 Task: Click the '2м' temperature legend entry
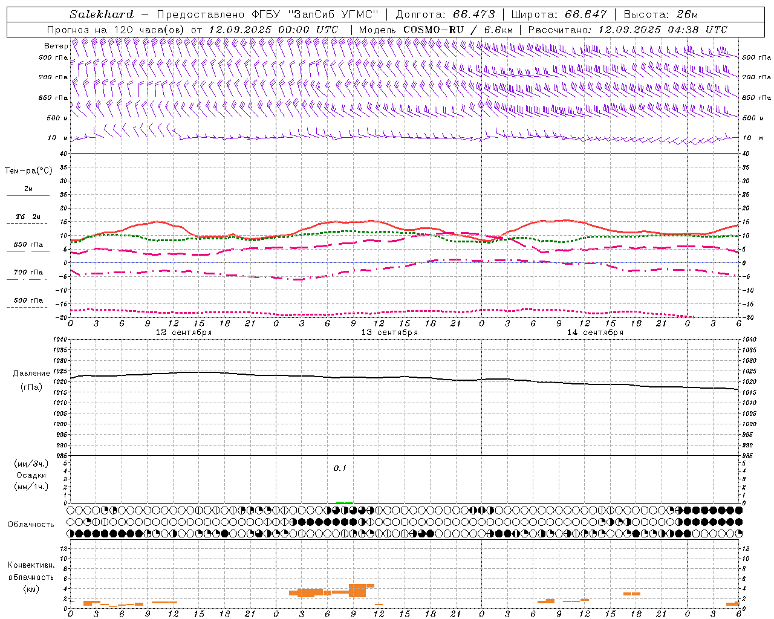pos(28,189)
